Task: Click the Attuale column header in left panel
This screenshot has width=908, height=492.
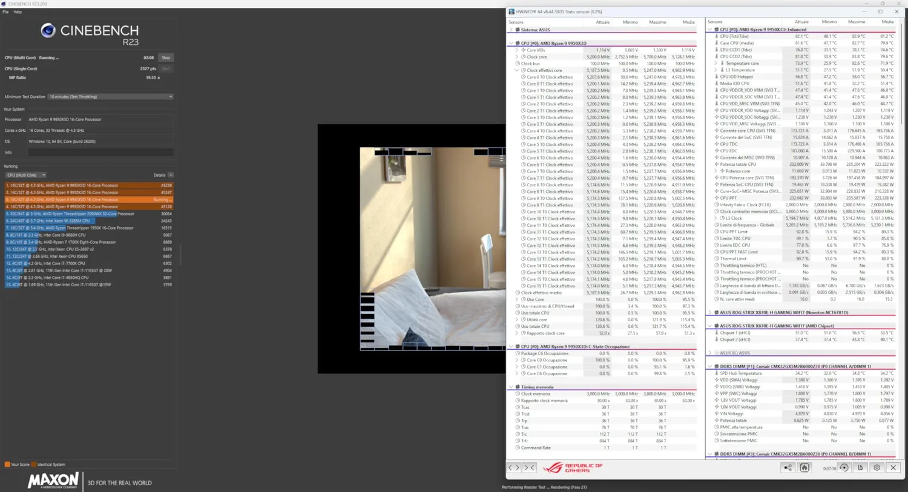Action: (602, 22)
